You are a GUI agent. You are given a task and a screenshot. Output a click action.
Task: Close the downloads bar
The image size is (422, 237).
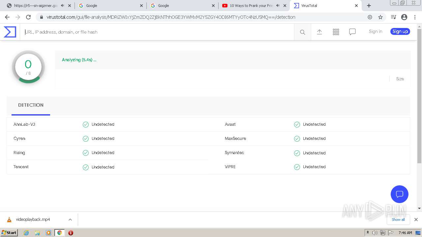point(416,220)
